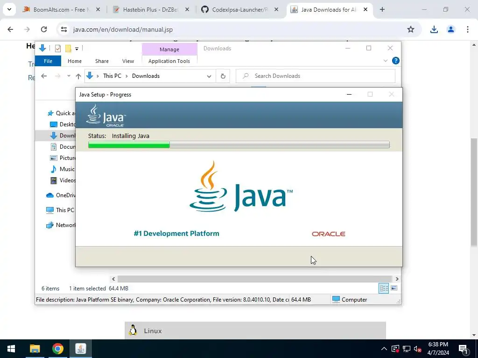This screenshot has width=478, height=358.
Task: Open the network tray icon
Action: pyautogui.click(x=407, y=349)
